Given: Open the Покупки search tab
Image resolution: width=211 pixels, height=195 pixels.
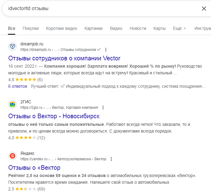Looking at the screenshot, I should [x=30, y=29].
